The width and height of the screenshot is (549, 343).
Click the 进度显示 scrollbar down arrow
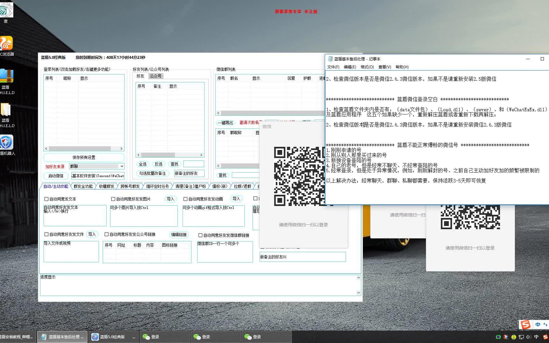[358, 293]
